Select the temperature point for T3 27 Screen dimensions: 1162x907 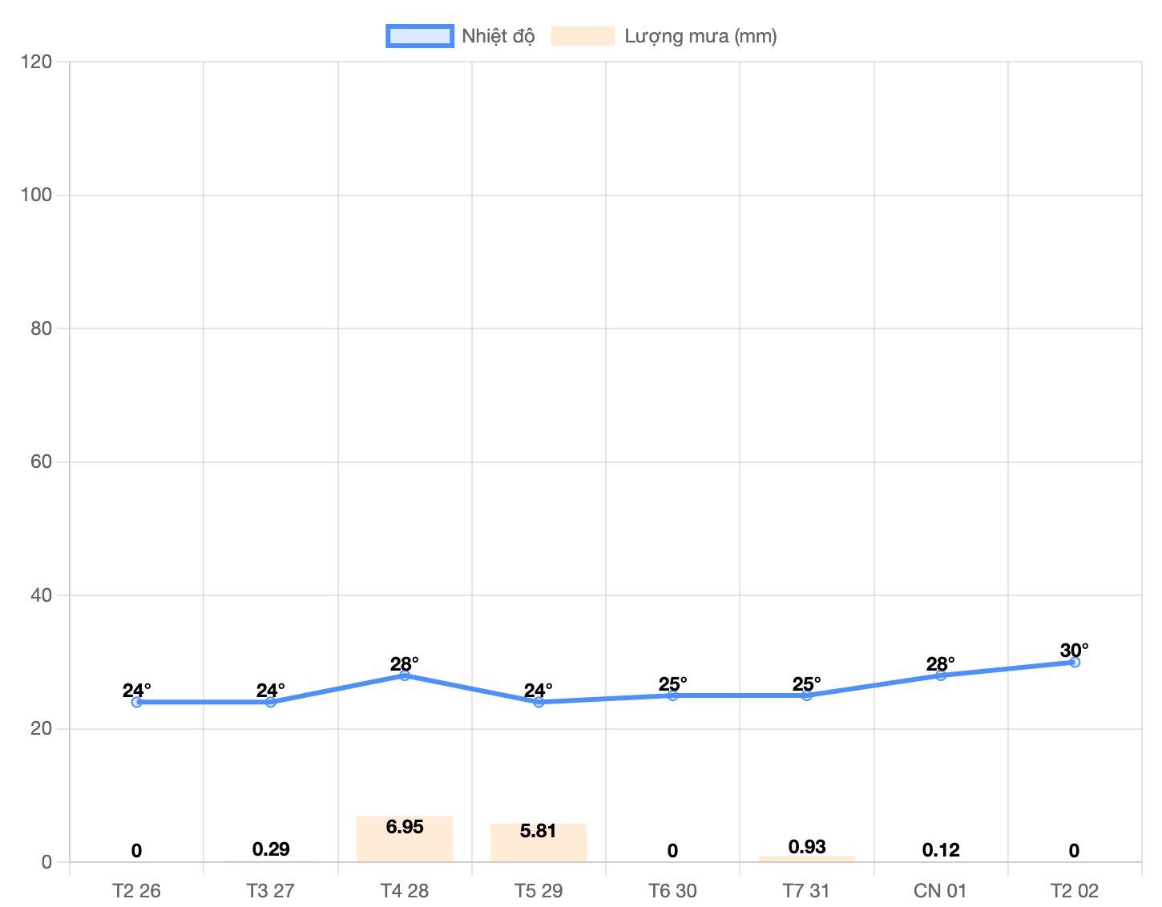click(x=271, y=702)
